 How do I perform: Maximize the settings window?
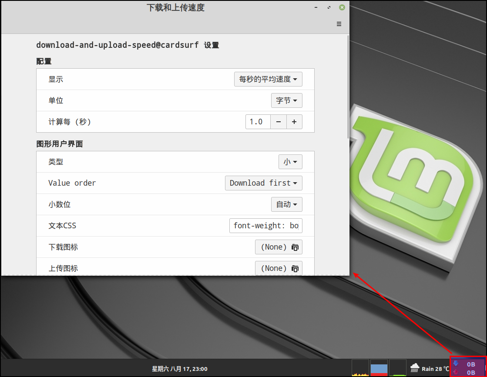click(x=329, y=7)
